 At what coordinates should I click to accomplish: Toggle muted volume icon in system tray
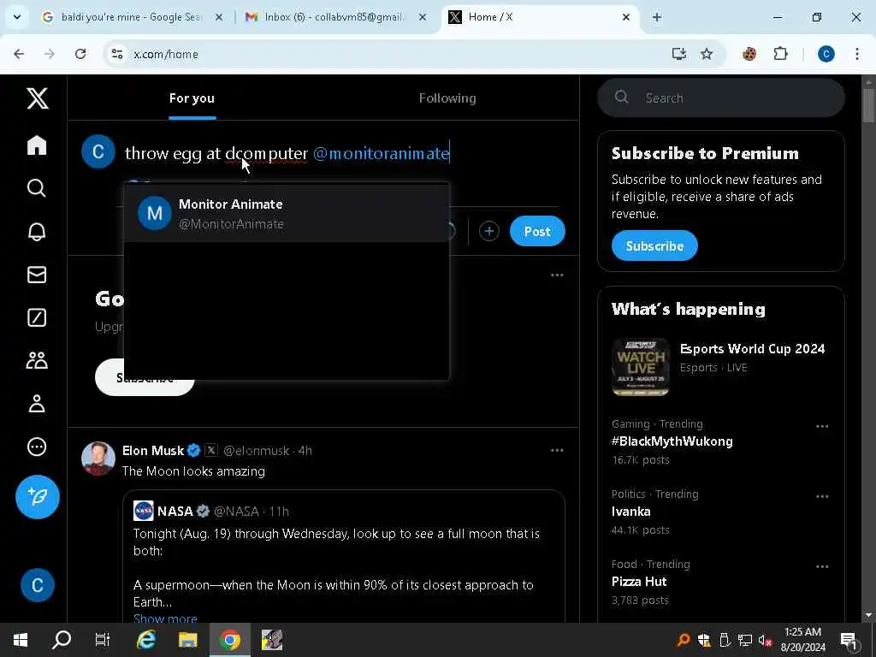tap(766, 641)
